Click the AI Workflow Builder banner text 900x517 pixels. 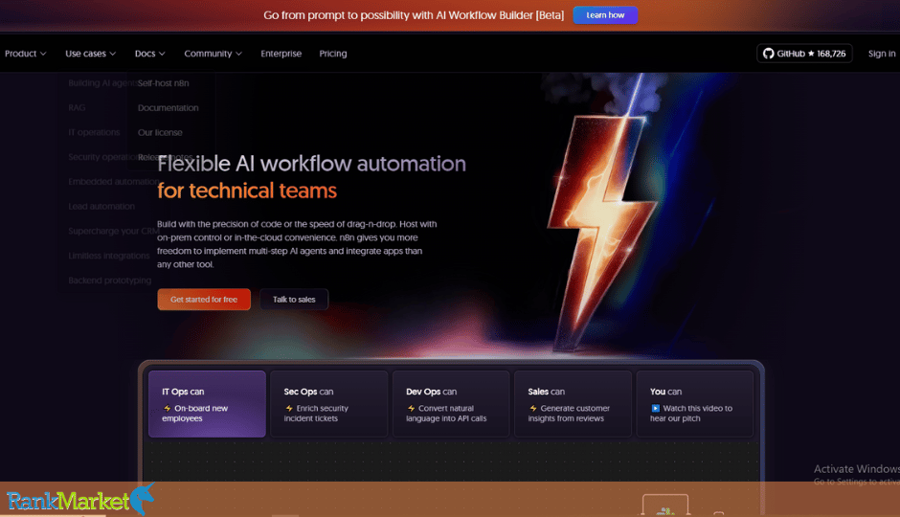coord(414,15)
